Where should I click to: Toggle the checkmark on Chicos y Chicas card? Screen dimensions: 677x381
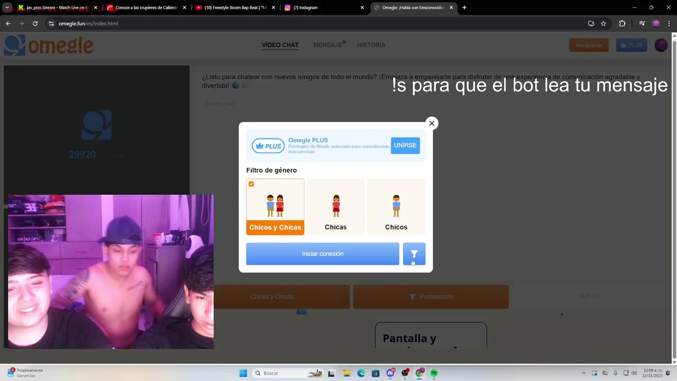251,184
